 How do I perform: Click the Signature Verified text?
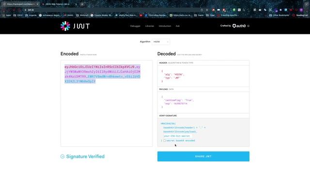point(85,157)
